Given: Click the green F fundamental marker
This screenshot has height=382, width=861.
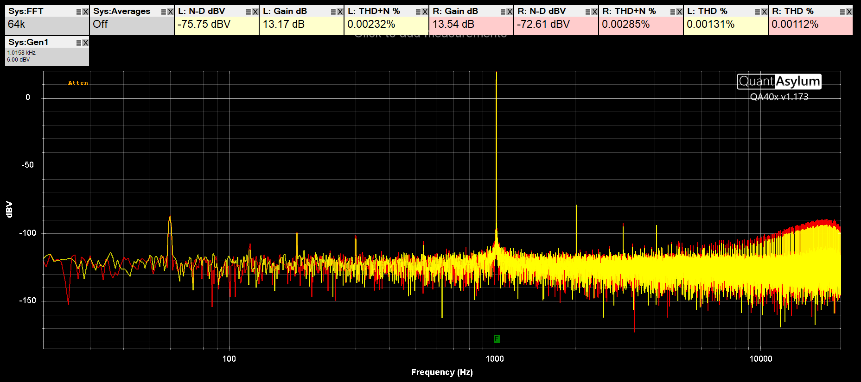Looking at the screenshot, I should (497, 339).
